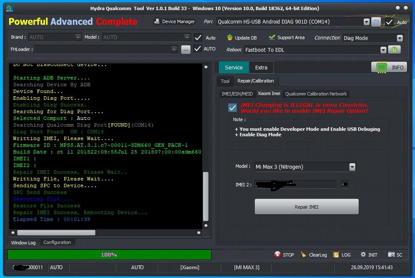Close window using right title bar dot

point(406,8)
